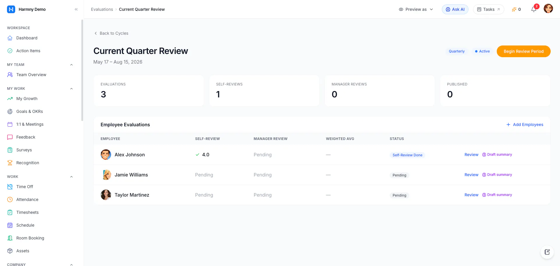This screenshot has height=266, width=560.
Task: Open the Room Booking icon in sidebar
Action: (x=10, y=238)
